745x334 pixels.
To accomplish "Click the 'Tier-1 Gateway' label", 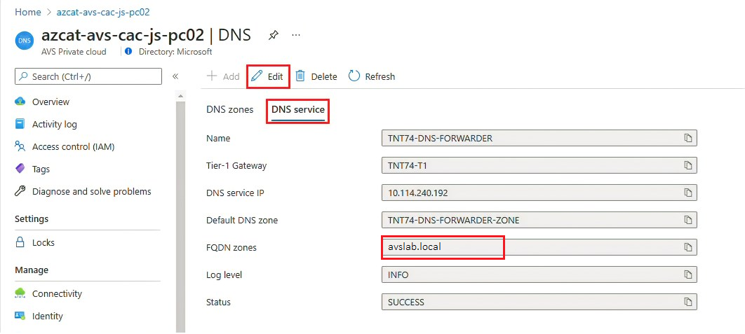I will (x=236, y=165).
